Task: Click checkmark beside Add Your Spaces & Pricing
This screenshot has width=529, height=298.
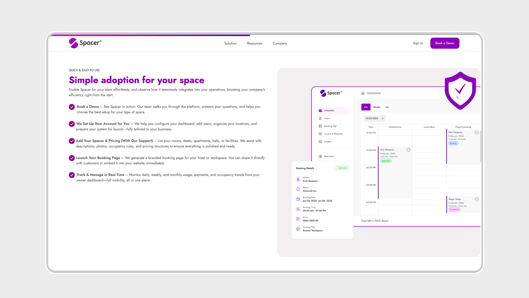Action: tap(72, 141)
